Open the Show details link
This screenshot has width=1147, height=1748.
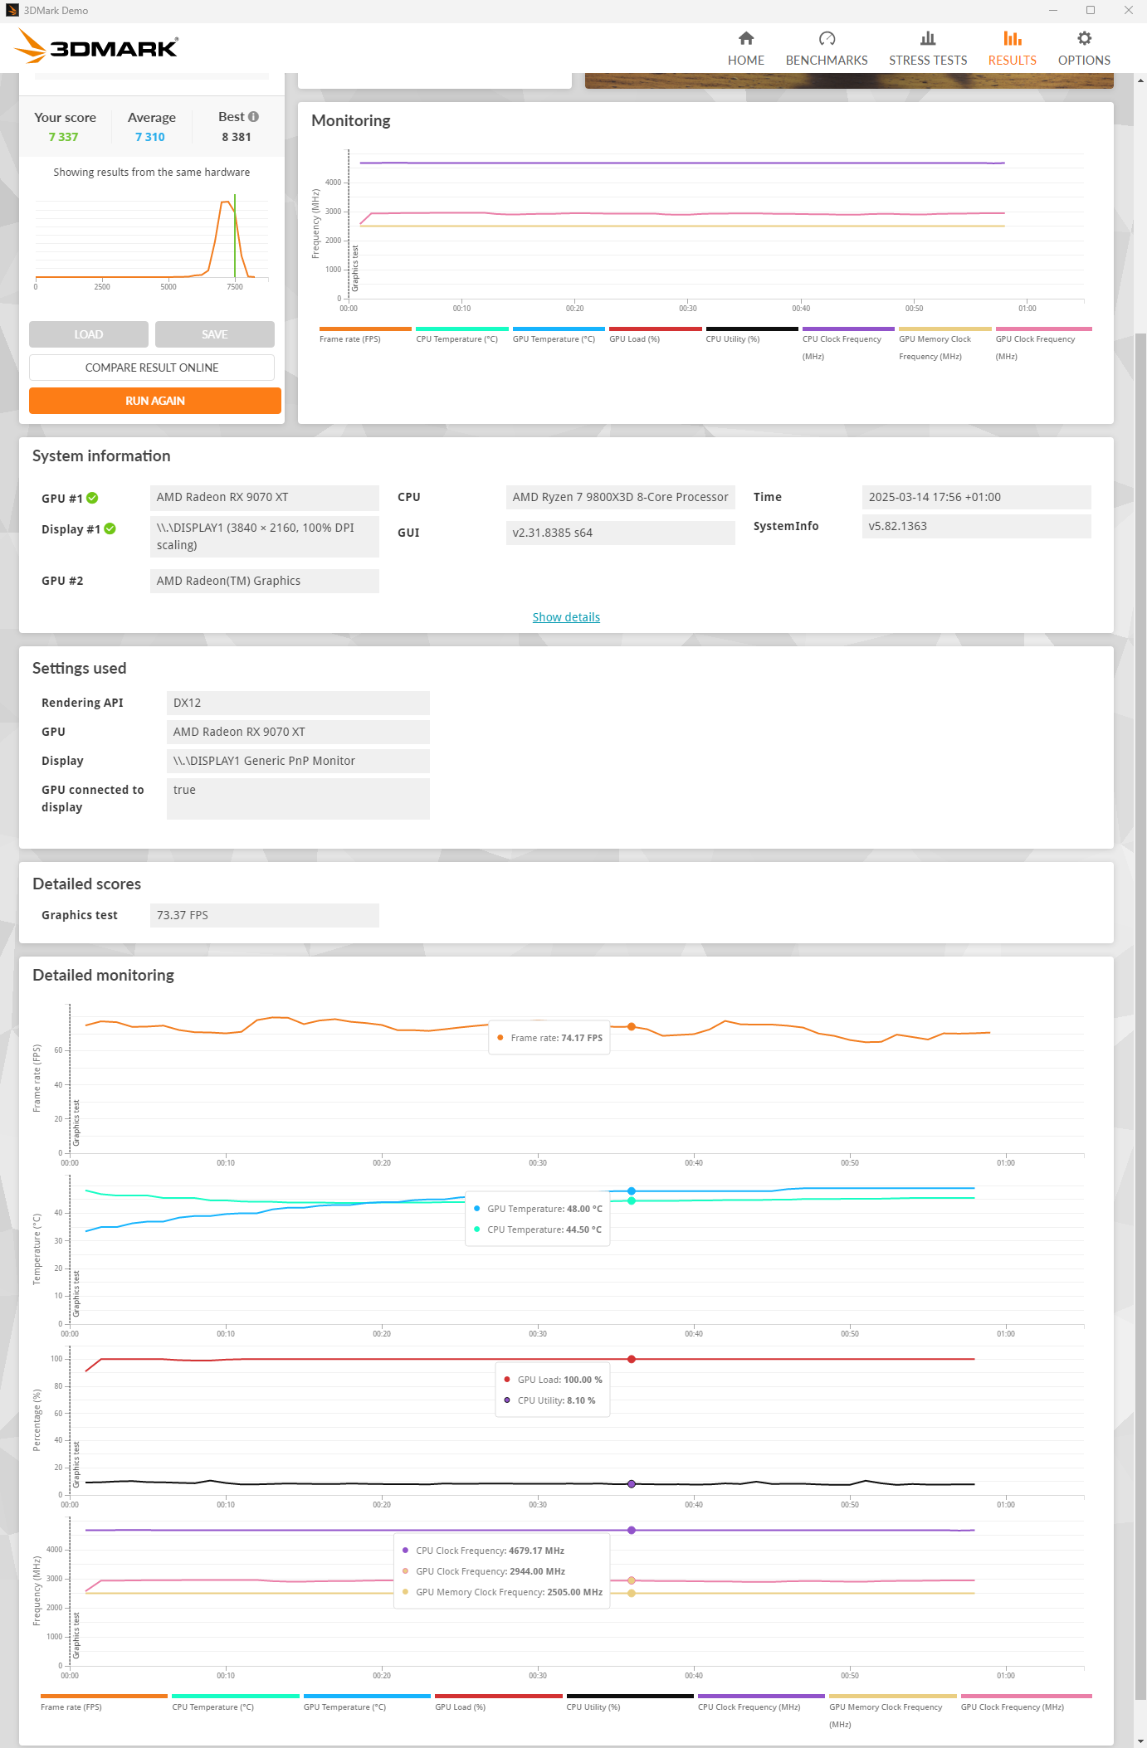click(x=566, y=617)
